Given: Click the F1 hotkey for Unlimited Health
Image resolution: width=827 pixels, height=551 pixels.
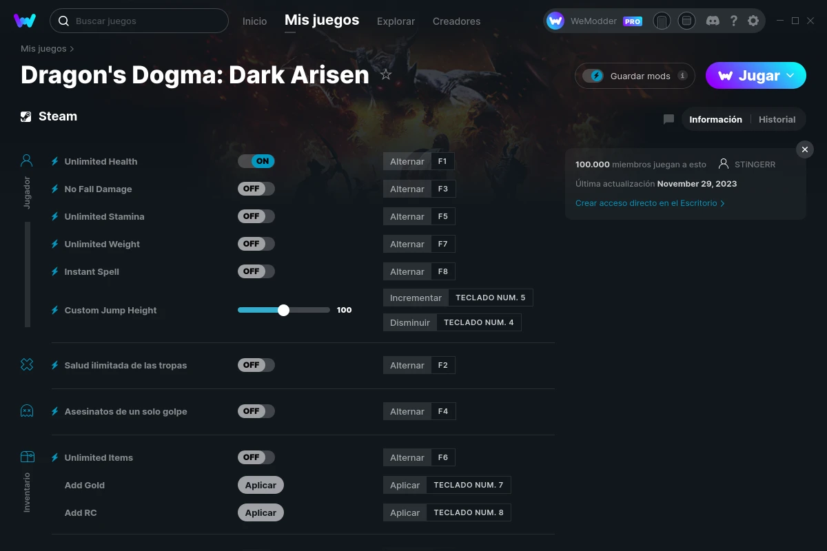Looking at the screenshot, I should pyautogui.click(x=442, y=161).
